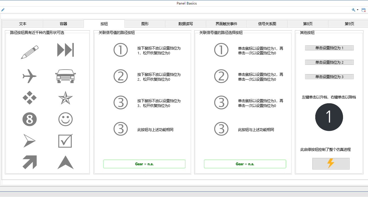Click the up-right diagonal arrow shape
Screen dimensions: 368x197
30,162
